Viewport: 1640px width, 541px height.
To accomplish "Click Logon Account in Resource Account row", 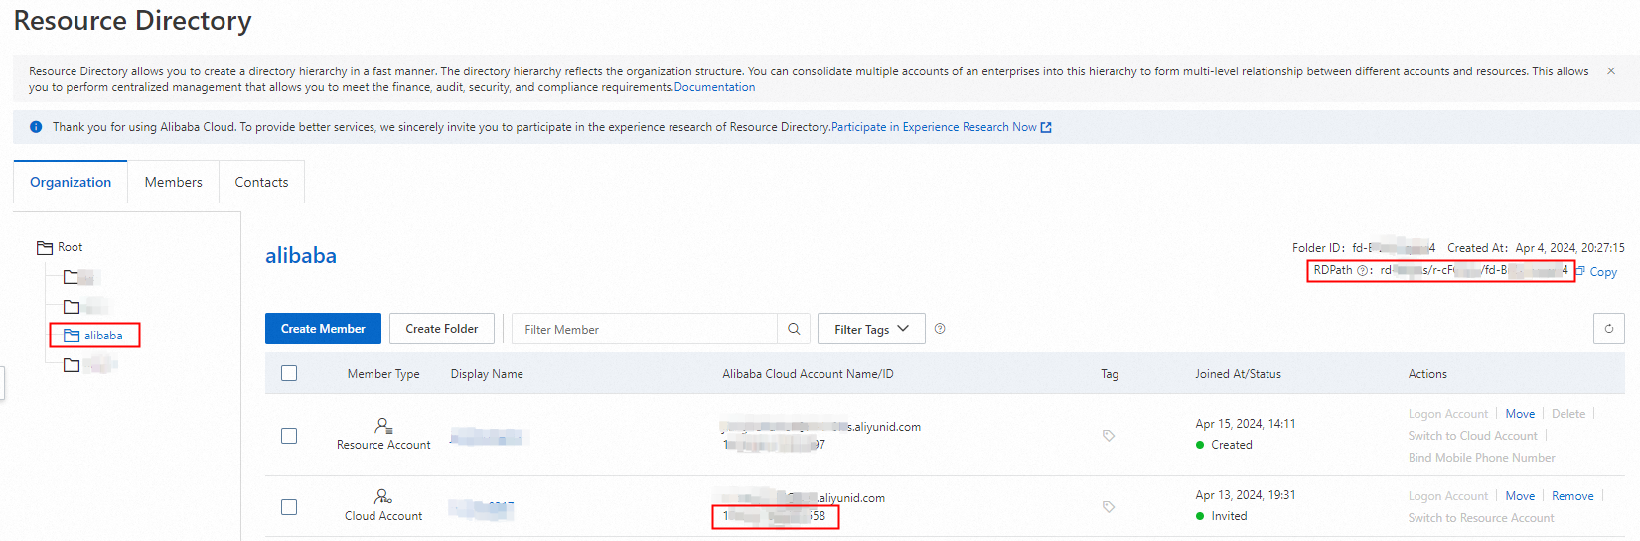I will pyautogui.click(x=1448, y=414).
